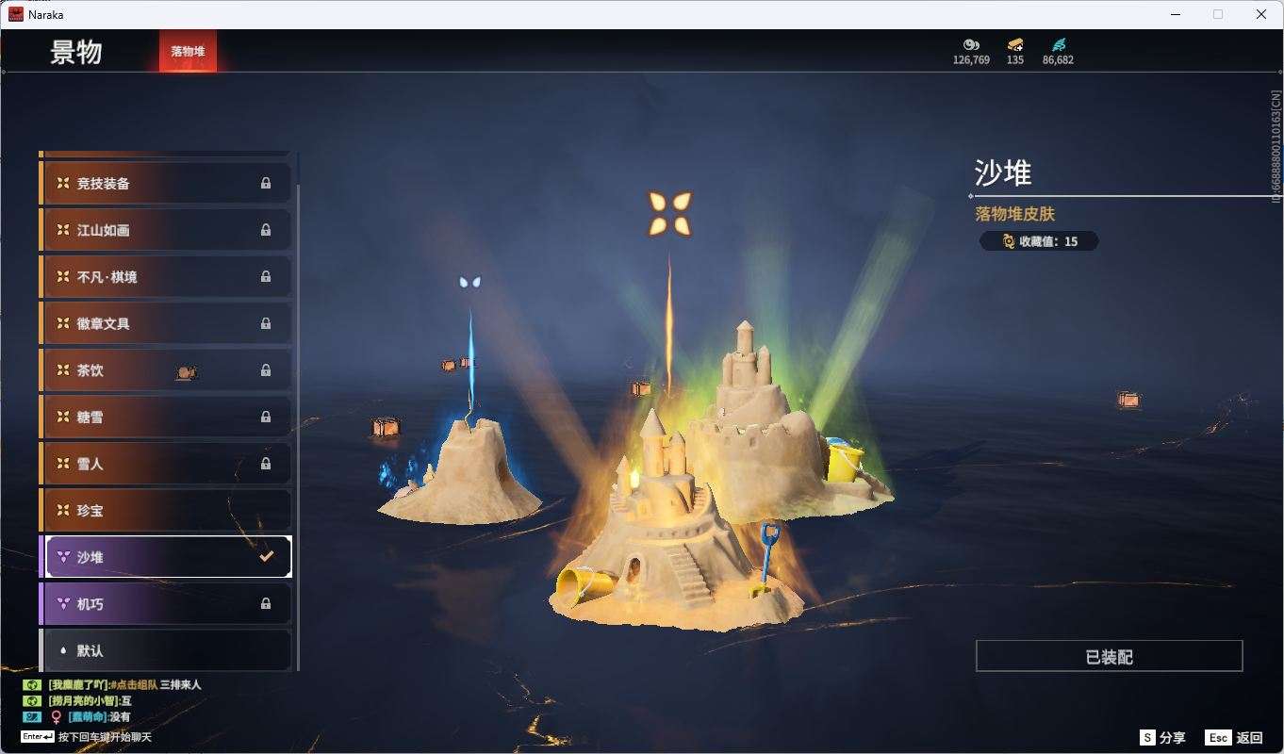Click the 按下回车键开始聊天 chat prompt
This screenshot has width=1284, height=754.
click(x=105, y=737)
